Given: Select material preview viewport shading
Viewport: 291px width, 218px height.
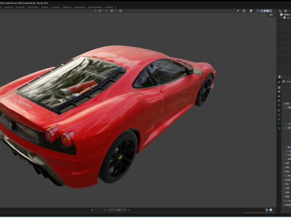Looking at the screenshot, I should (x=267, y=11).
